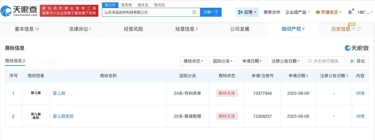Click the Excel export icon
375x140 pixels.
(353, 61)
